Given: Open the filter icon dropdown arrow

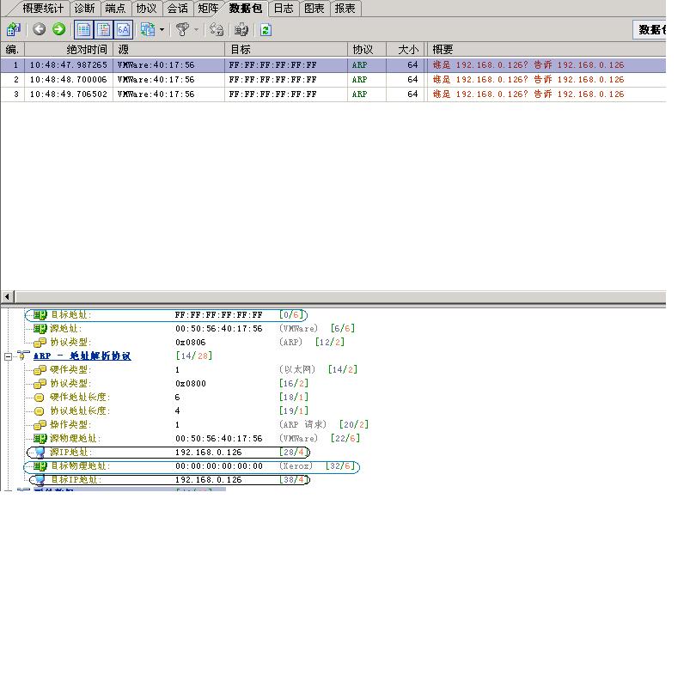Looking at the screenshot, I should tap(196, 29).
